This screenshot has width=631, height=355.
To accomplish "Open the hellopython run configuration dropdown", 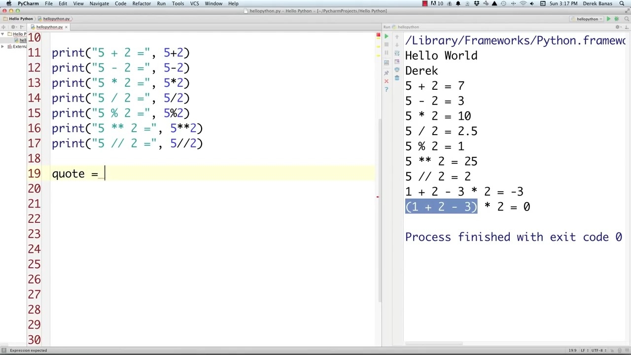I will (587, 19).
